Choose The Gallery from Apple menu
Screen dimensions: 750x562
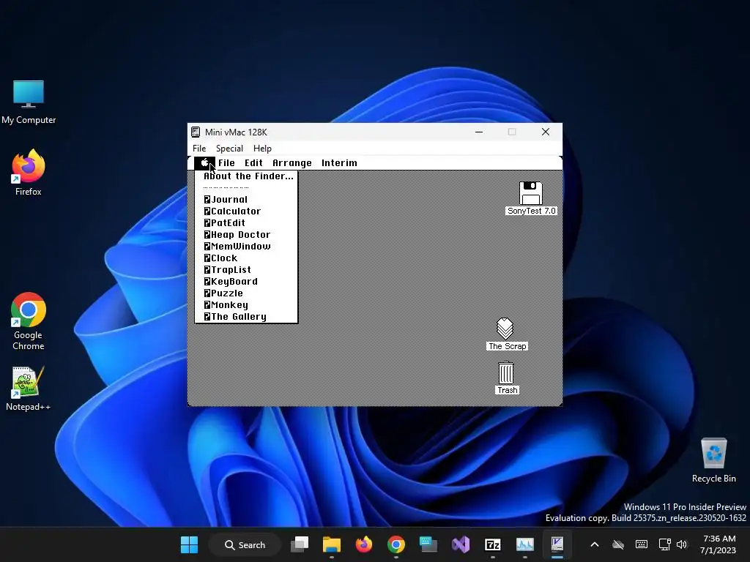pyautogui.click(x=246, y=317)
